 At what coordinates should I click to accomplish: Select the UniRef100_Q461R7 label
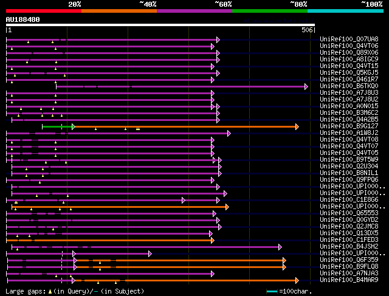349,80
